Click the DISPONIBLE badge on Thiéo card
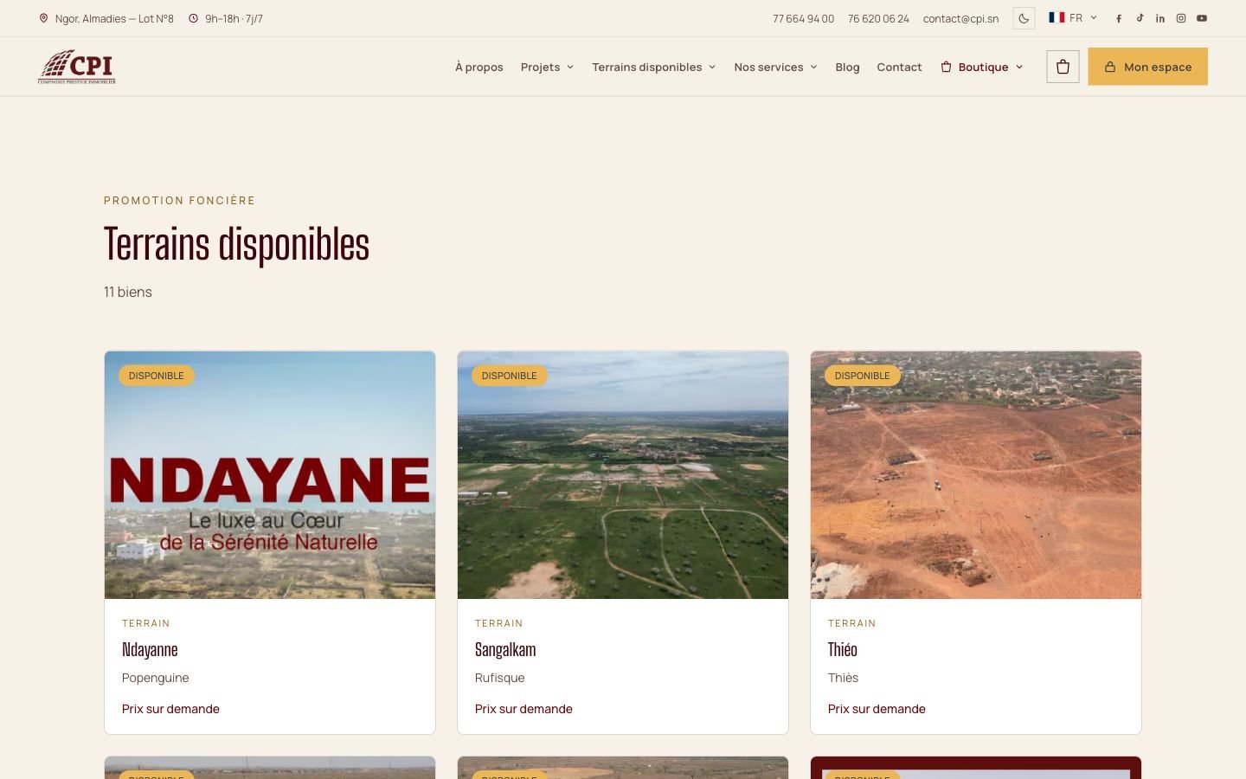 (862, 376)
